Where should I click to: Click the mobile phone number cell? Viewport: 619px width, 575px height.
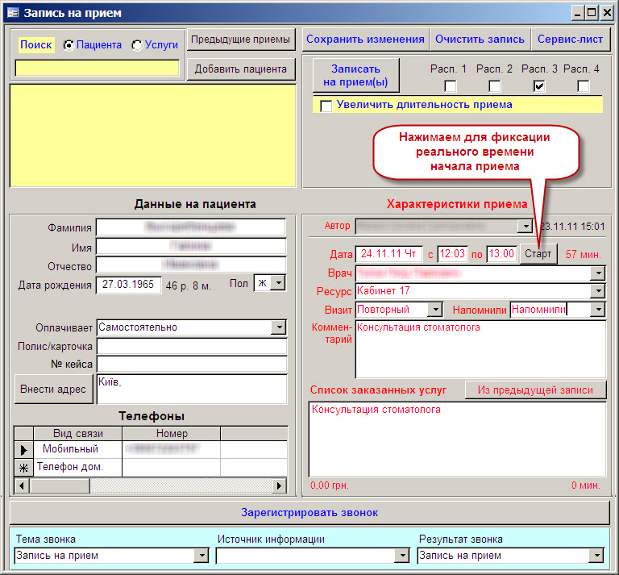[x=172, y=449]
